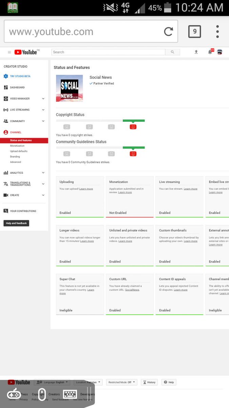Click the Creator Studio heading
Image resolution: width=229 pixels, height=408 pixels.
coord(16,66)
